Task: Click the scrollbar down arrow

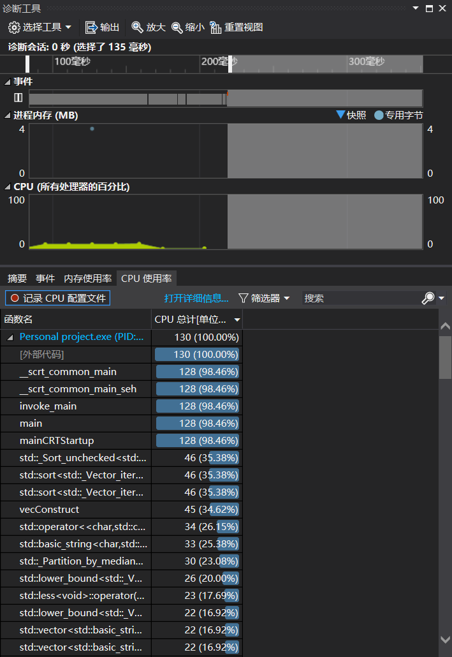Action: (445, 639)
